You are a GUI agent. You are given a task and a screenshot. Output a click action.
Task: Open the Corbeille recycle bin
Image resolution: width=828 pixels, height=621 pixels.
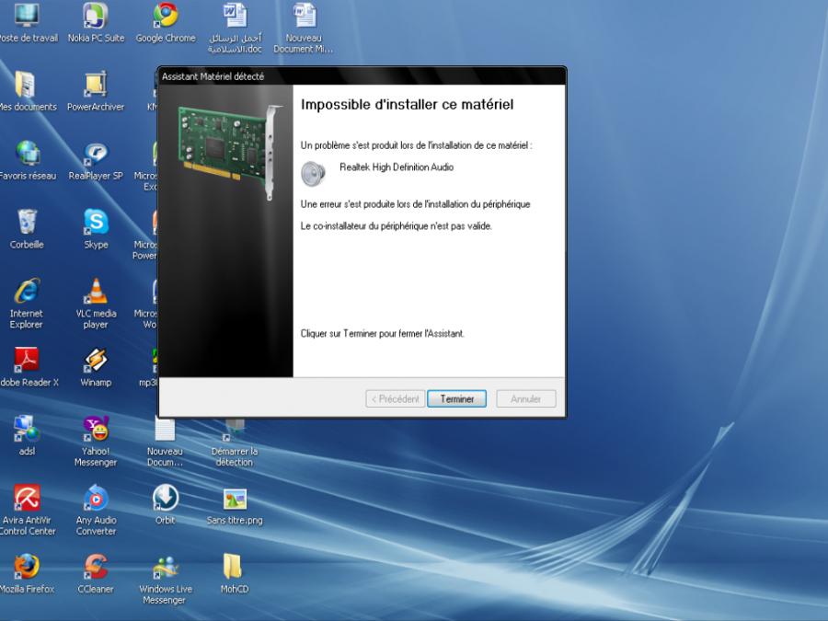[27, 223]
